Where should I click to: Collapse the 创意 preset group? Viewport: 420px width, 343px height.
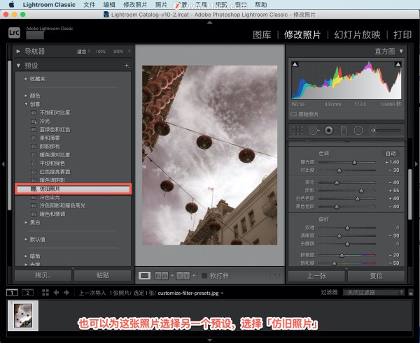point(27,104)
